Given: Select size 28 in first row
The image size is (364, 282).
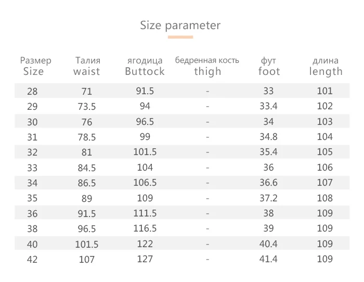Looking at the screenshot, I should click(x=32, y=91).
